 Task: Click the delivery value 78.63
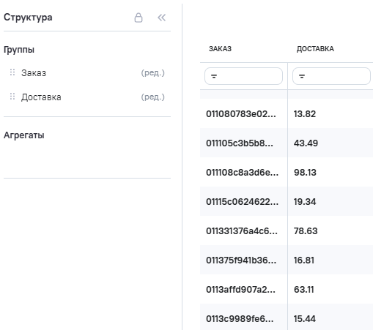point(306,231)
